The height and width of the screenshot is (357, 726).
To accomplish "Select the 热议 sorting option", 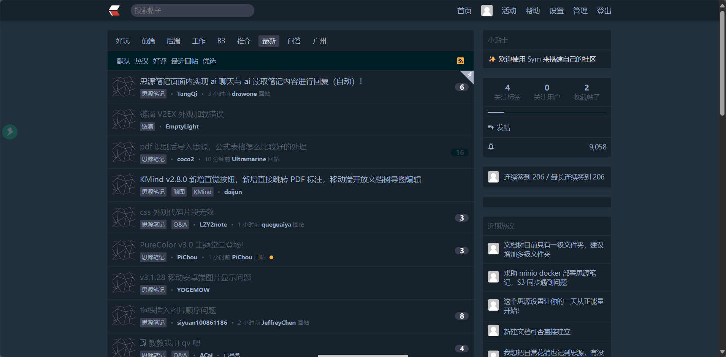I will (x=141, y=61).
